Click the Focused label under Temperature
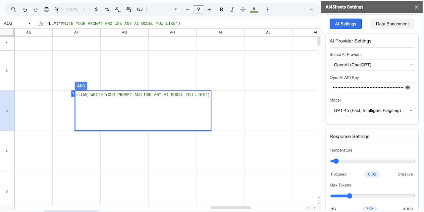This screenshot has height=212, width=424. coord(339,174)
